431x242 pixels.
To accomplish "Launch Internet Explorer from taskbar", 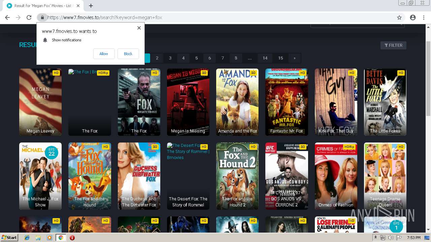I will (x=27, y=238).
